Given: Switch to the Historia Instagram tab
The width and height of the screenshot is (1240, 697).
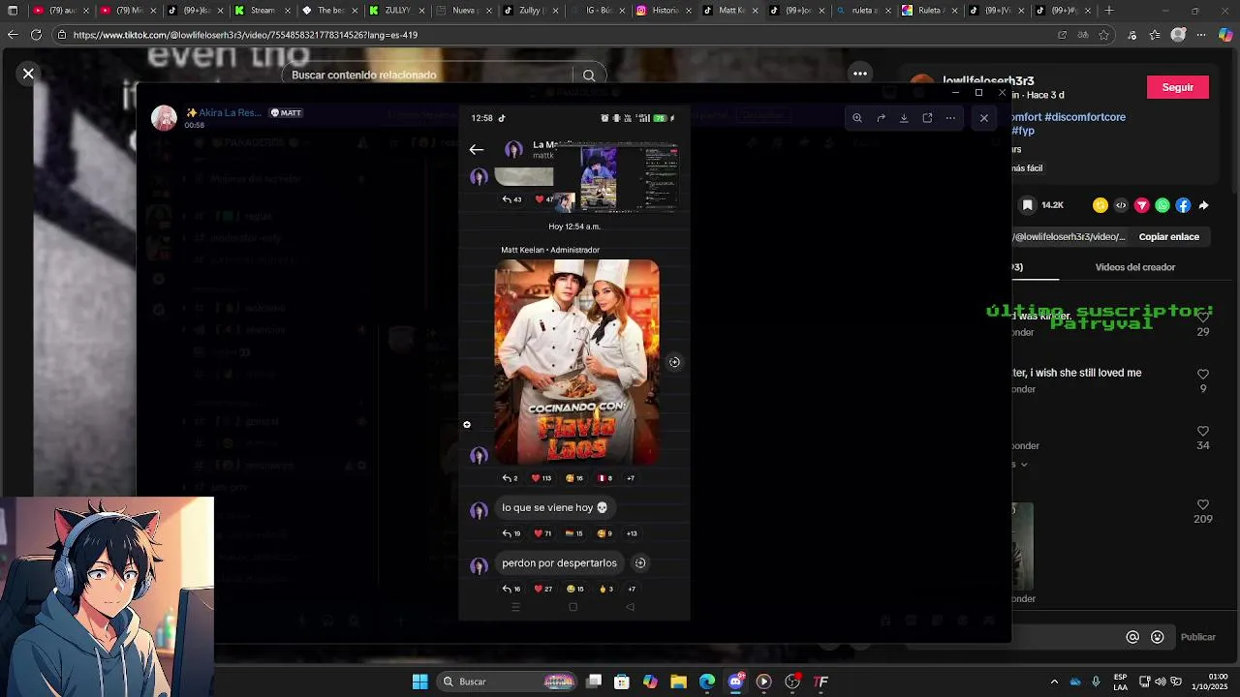Looking at the screenshot, I should click(x=665, y=11).
